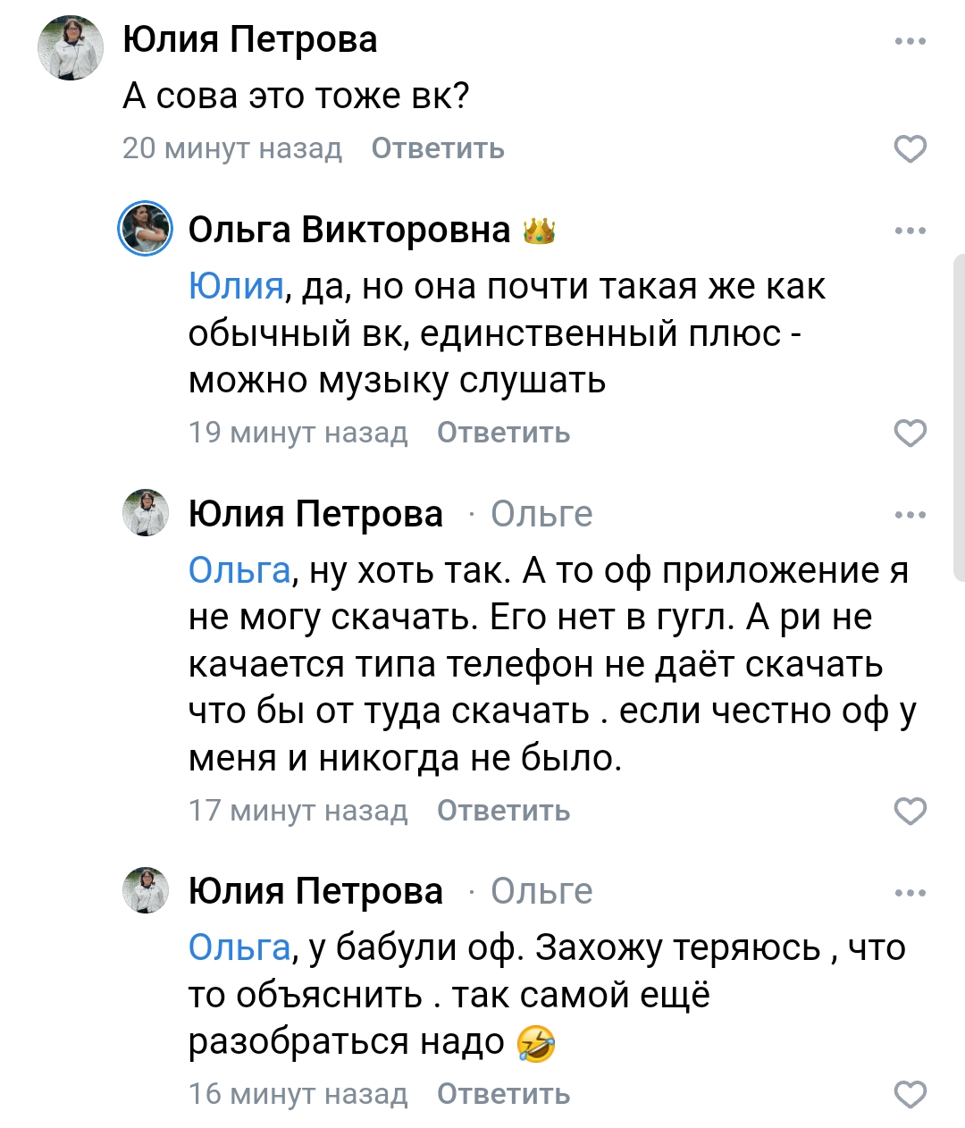This screenshot has width=965, height=1128.
Task: Reply to the comment from 16 минут назад
Action: click(503, 1094)
